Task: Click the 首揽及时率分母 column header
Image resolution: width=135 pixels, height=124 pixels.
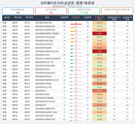Action: coord(127,18)
